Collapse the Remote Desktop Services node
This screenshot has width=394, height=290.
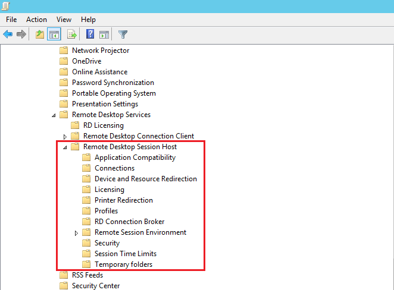54,115
